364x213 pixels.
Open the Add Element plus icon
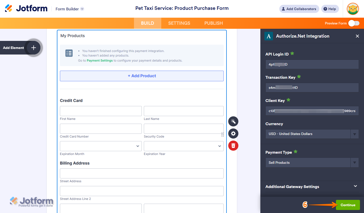(33, 47)
